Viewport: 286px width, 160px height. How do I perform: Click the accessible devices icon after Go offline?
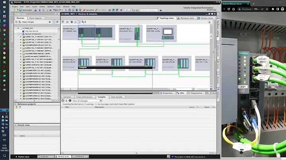point(110,10)
